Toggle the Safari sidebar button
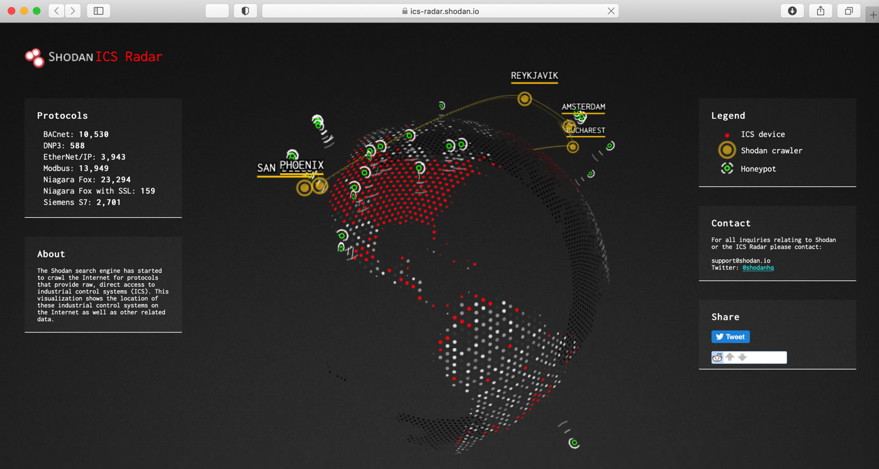The image size is (879, 469). coord(99,11)
